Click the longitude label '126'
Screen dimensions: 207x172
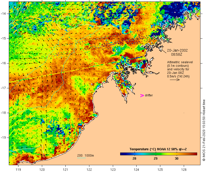point(184,169)
